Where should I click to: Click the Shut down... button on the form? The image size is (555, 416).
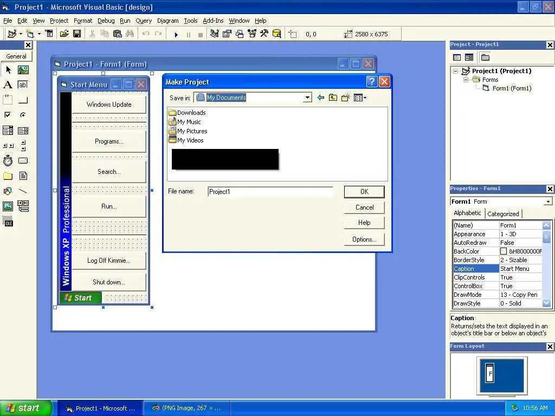[x=108, y=282]
